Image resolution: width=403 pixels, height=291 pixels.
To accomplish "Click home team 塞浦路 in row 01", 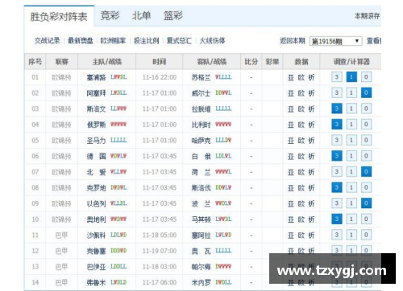I will [96, 77].
